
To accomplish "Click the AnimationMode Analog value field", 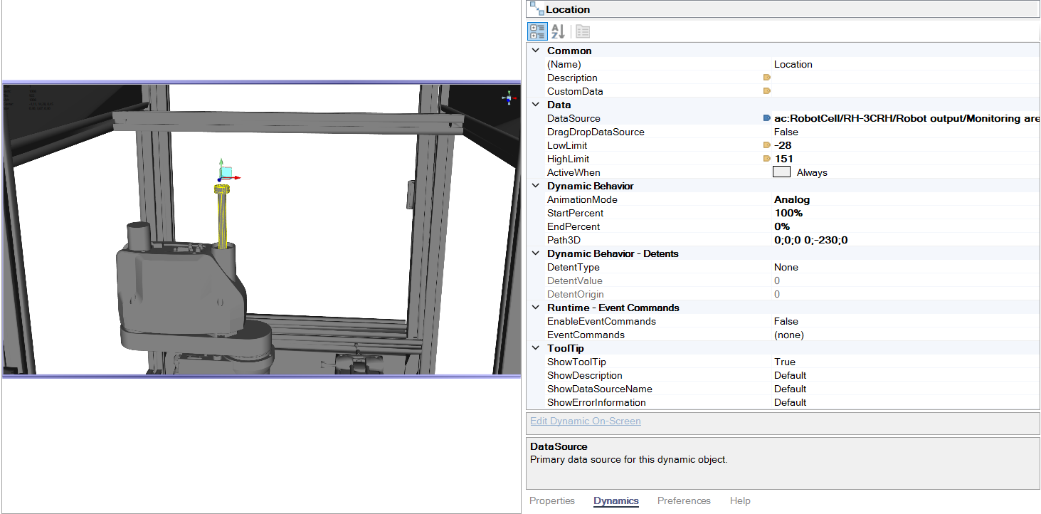I will [x=906, y=199].
